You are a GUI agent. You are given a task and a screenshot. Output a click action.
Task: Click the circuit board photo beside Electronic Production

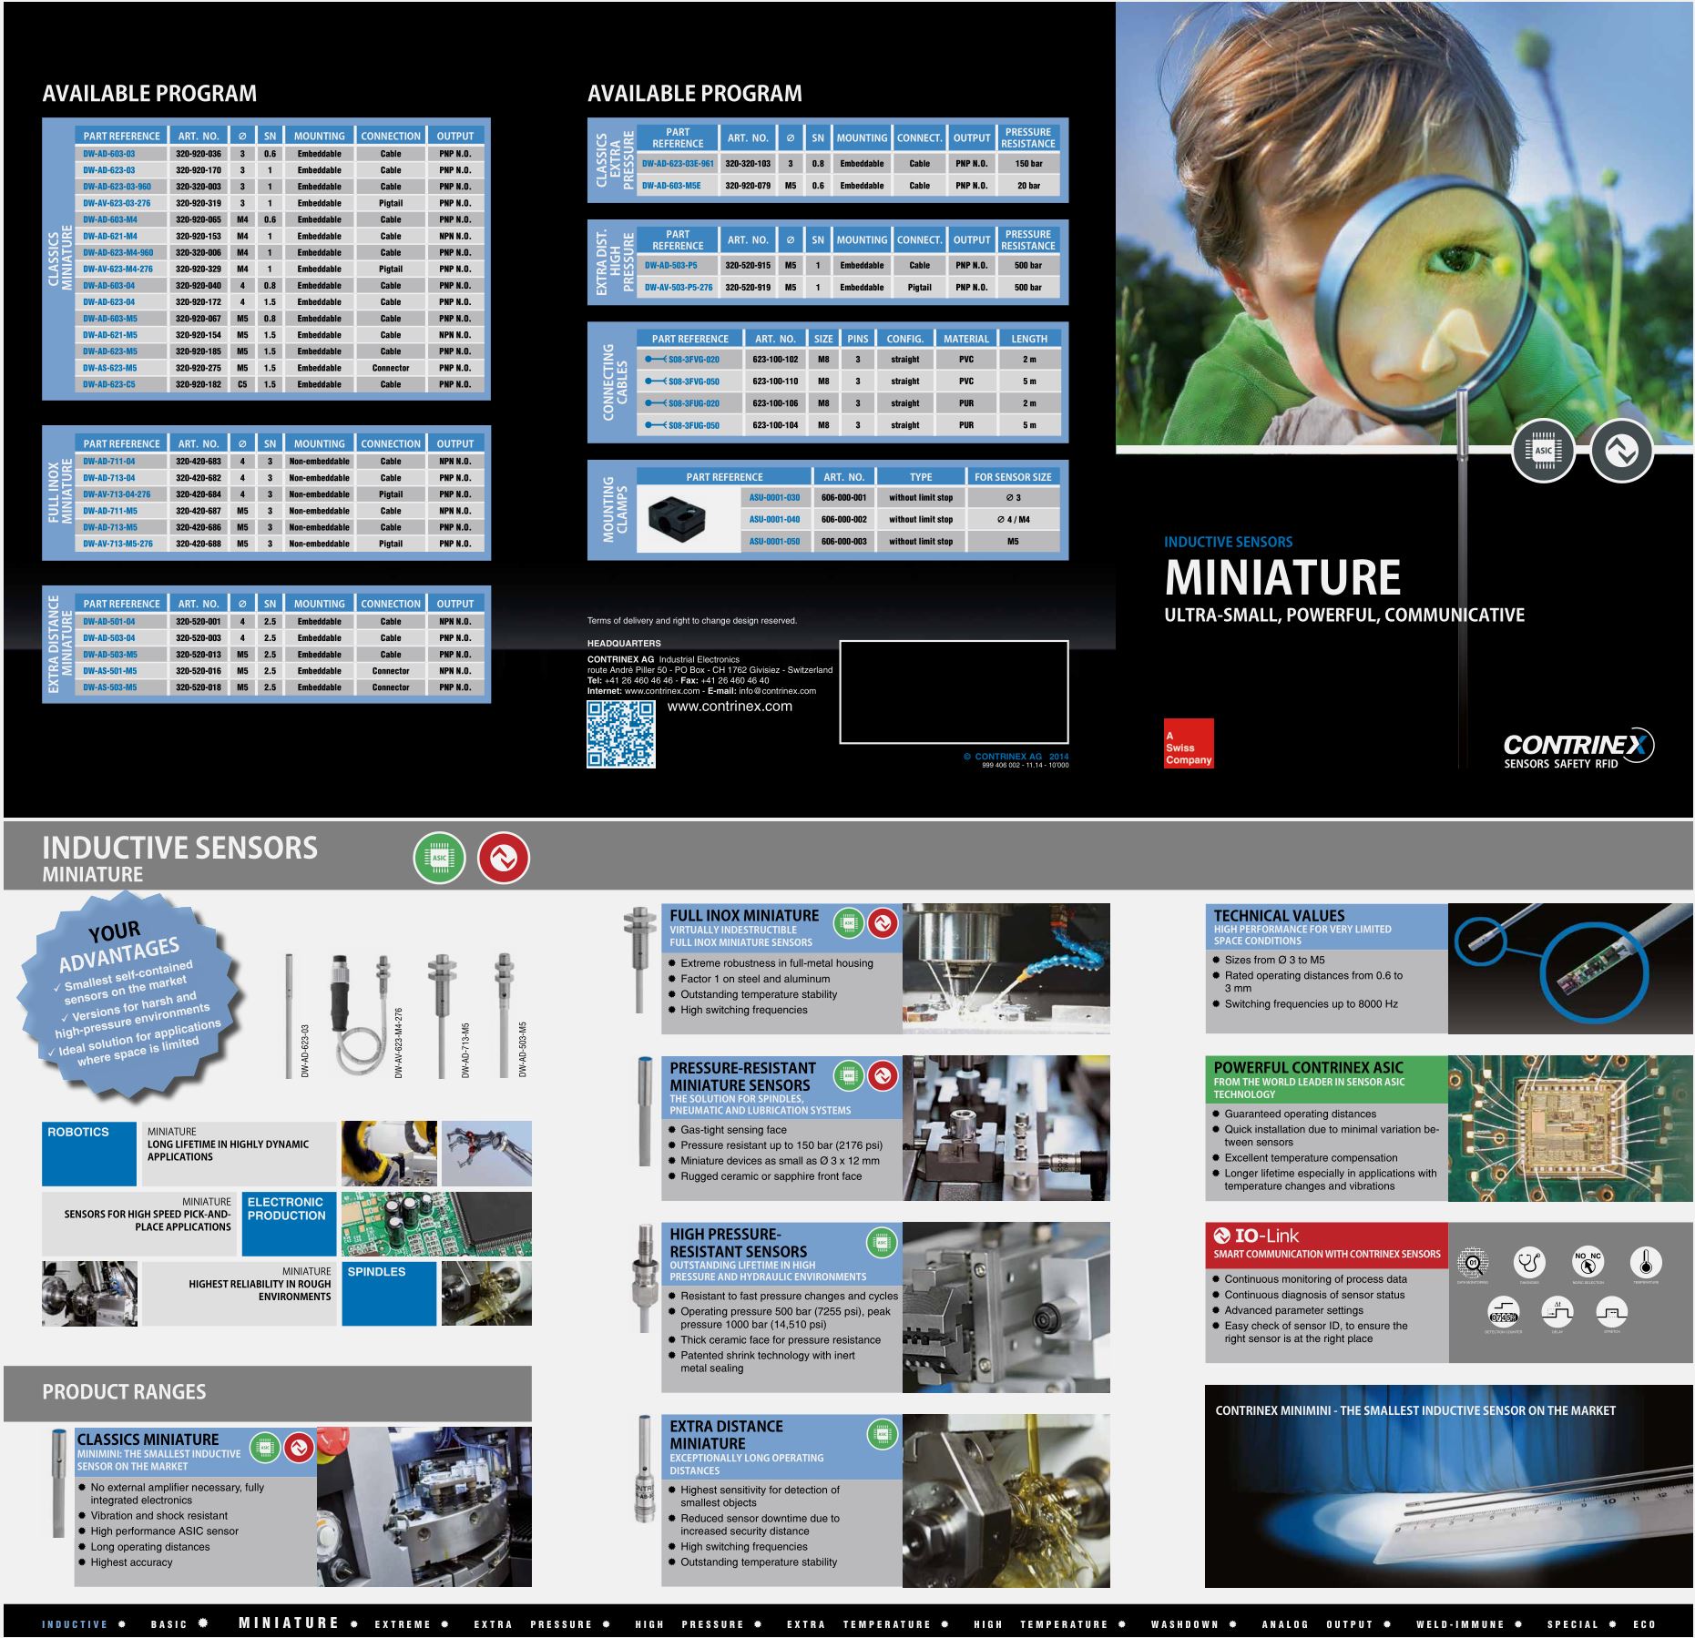click(x=436, y=1224)
